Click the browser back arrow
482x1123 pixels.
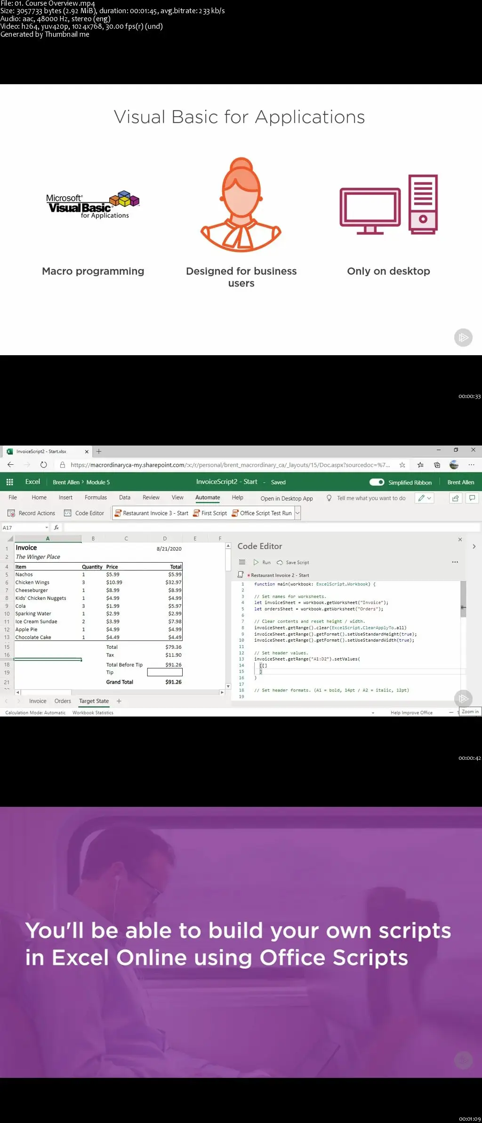(x=10, y=465)
